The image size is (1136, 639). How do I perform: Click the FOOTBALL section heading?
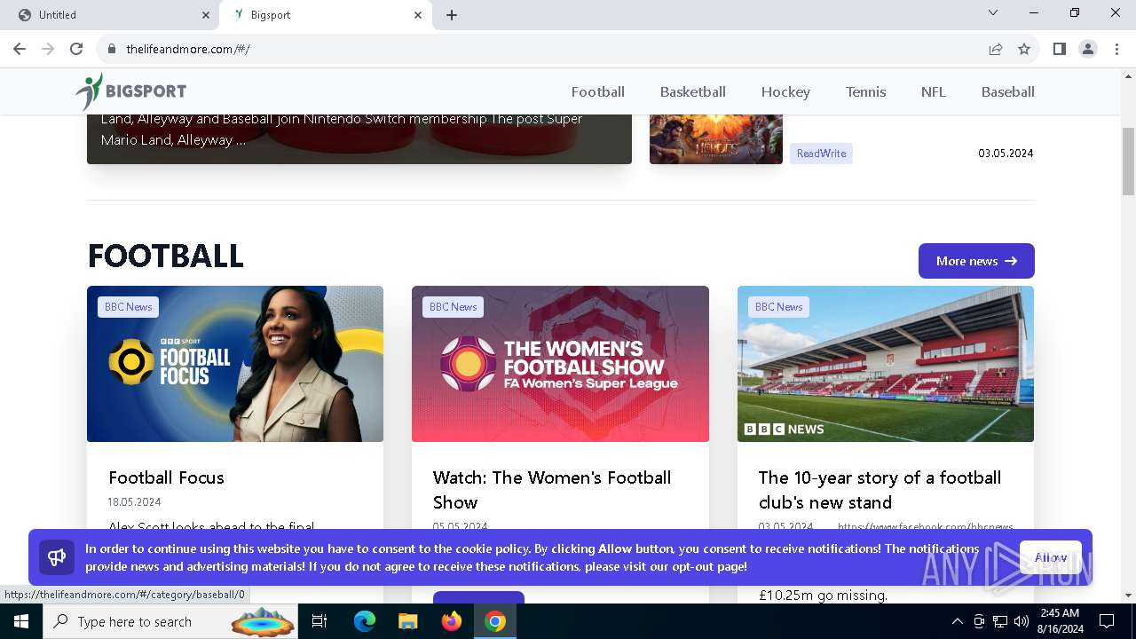165,256
